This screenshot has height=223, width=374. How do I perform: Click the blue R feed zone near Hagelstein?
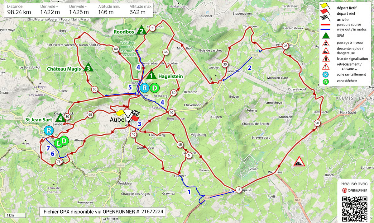[x=144, y=88]
